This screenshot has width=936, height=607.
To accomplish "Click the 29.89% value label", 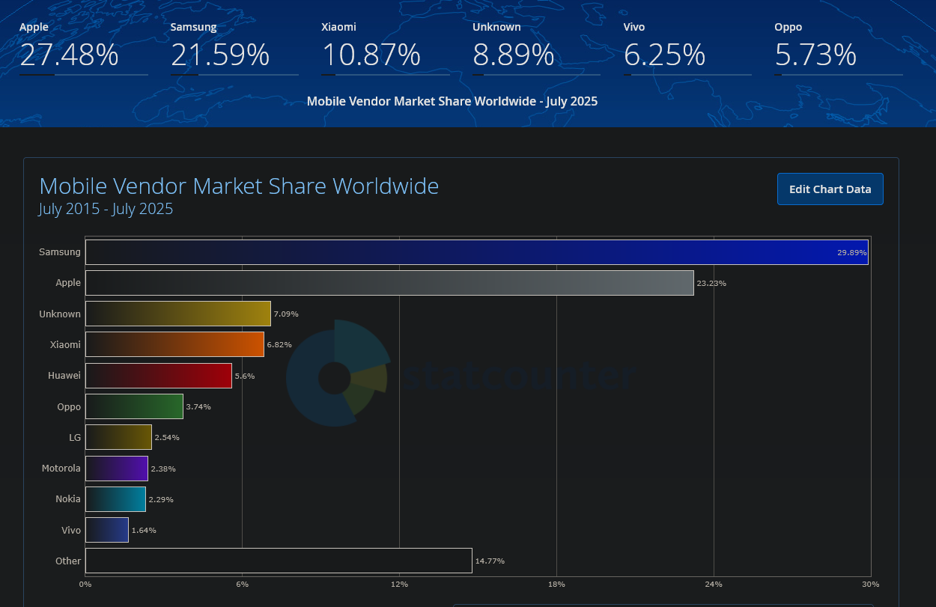I will click(x=852, y=253).
